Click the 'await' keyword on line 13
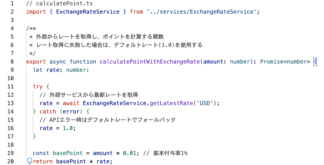324x165 pixels. (71, 103)
